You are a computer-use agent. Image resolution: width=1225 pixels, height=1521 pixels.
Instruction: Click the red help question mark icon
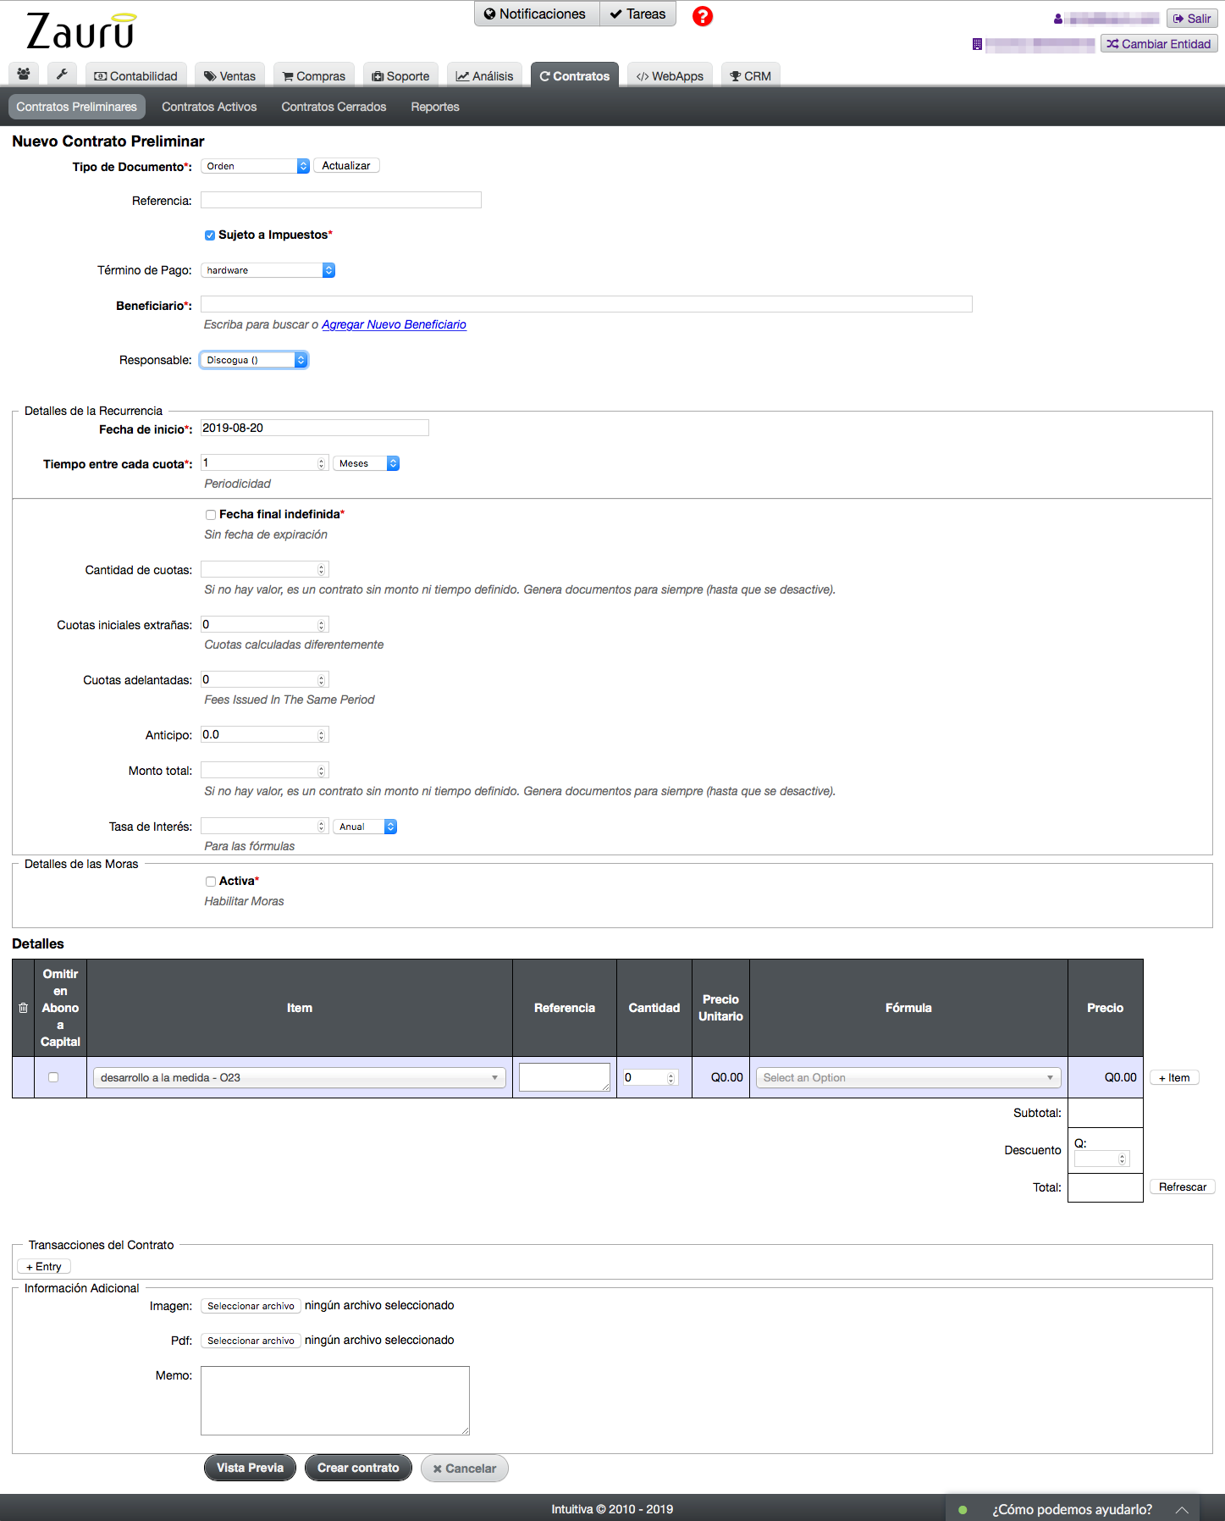click(703, 16)
